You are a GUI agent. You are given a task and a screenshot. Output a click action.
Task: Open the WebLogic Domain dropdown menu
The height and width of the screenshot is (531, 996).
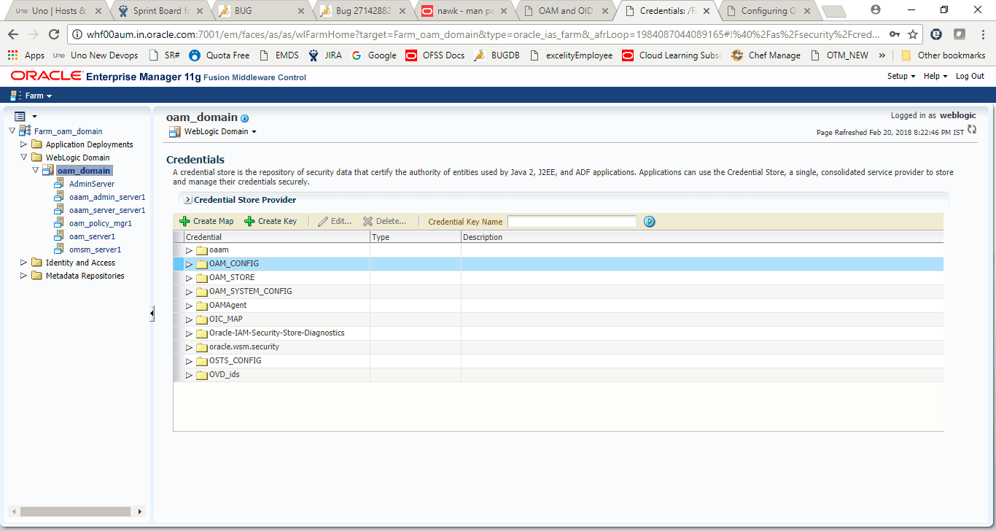click(x=220, y=132)
